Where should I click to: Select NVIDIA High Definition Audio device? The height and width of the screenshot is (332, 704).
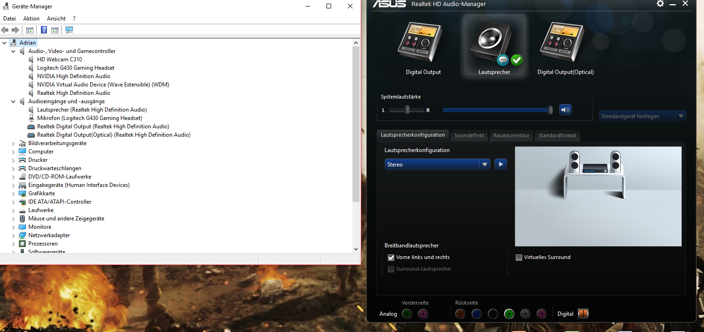pos(73,76)
